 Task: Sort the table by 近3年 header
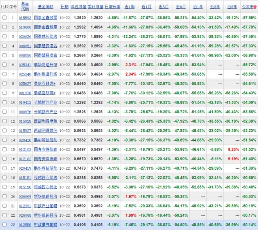[x=232, y=7]
